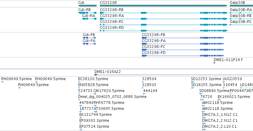Select the Oatp30B-RA transcript label
The image size is (253, 131).
241,10
